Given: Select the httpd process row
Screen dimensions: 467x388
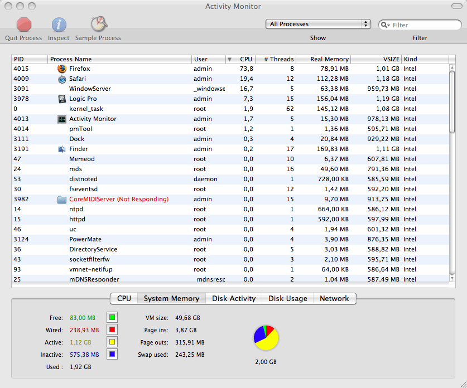Looking at the screenshot, I should pyautogui.click(x=230, y=219).
